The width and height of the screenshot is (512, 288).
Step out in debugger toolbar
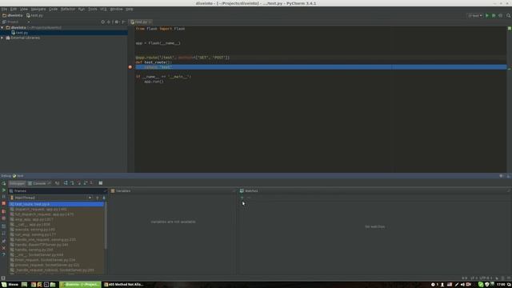pyautogui.click(x=86, y=183)
